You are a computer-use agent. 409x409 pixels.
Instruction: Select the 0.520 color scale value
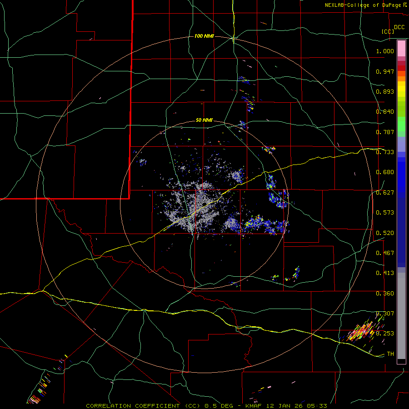click(x=385, y=233)
